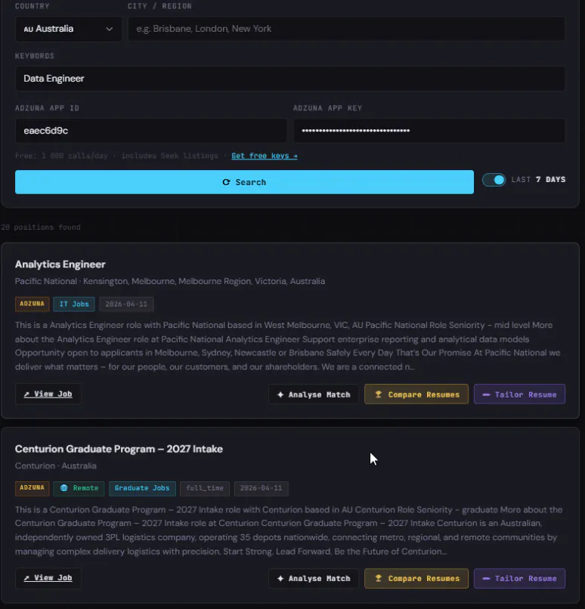Click the Country dropdown chevron arrow

click(109, 29)
